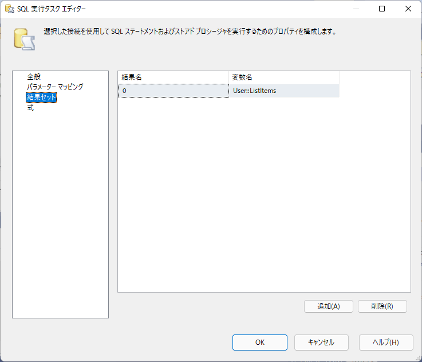This screenshot has height=362, width=422.
Task: Maximize the SQL 実行タスク エディター window
Action: pos(381,9)
